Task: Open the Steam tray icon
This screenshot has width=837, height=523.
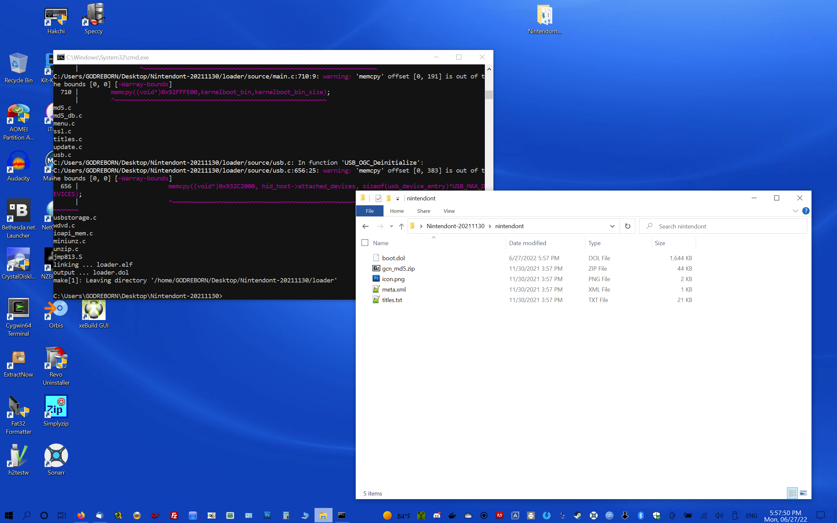Action: point(578,516)
